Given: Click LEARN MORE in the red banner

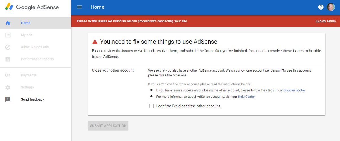Looking at the screenshot, I should pyautogui.click(x=326, y=21).
